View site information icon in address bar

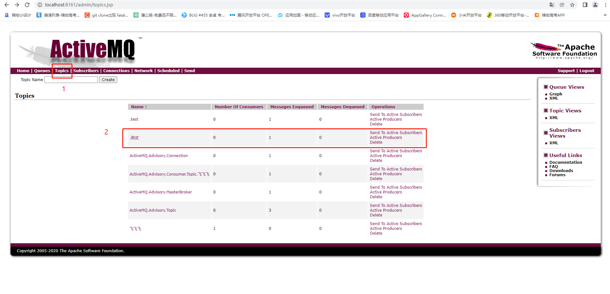click(40, 5)
